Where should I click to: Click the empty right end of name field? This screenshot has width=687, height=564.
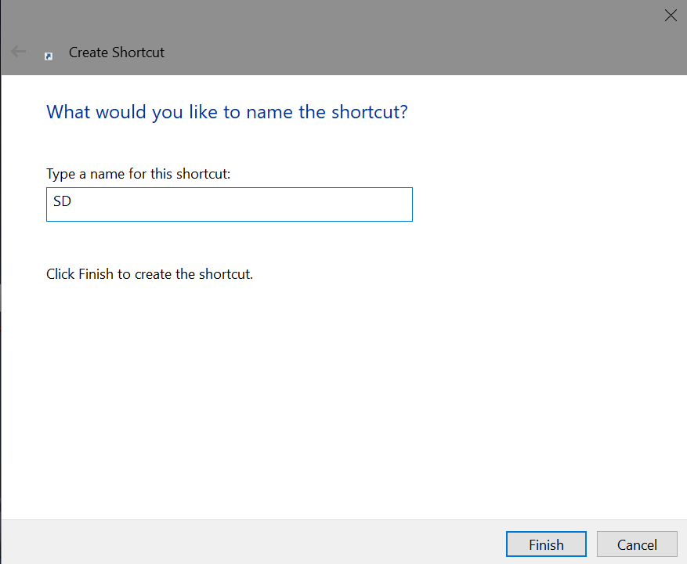372,204
